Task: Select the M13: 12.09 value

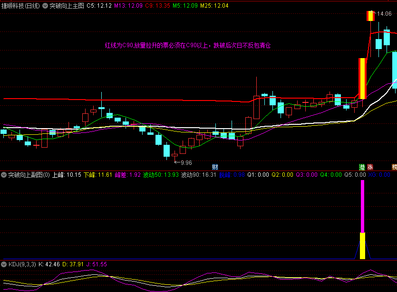Action: coord(128,6)
